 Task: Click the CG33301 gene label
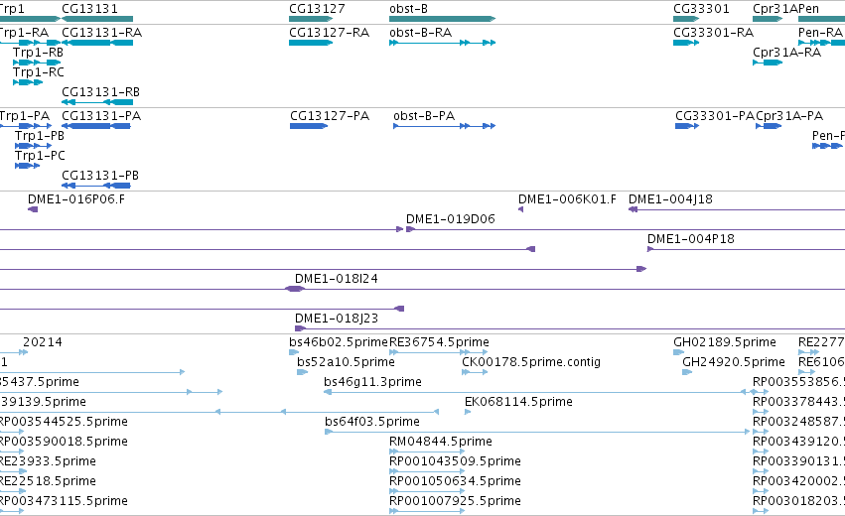701,9
